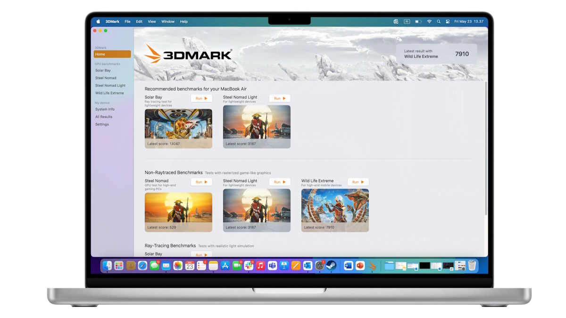The image size is (566, 318).
Task: Run recommended Steel Nomad Light benchmark
Action: click(280, 98)
